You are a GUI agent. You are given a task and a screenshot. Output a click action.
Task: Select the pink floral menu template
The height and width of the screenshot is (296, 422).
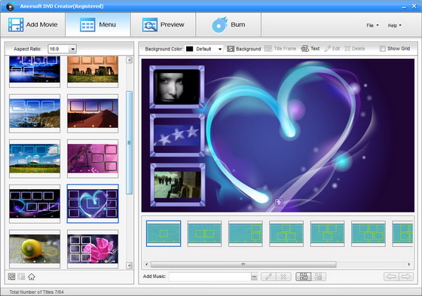pyautogui.click(x=93, y=158)
